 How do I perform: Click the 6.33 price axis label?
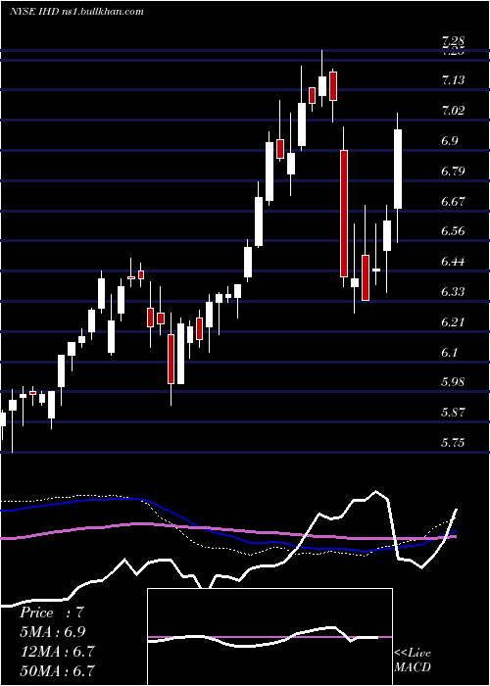(x=453, y=292)
